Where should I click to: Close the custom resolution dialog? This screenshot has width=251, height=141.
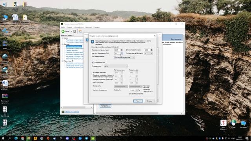[x=155, y=36]
